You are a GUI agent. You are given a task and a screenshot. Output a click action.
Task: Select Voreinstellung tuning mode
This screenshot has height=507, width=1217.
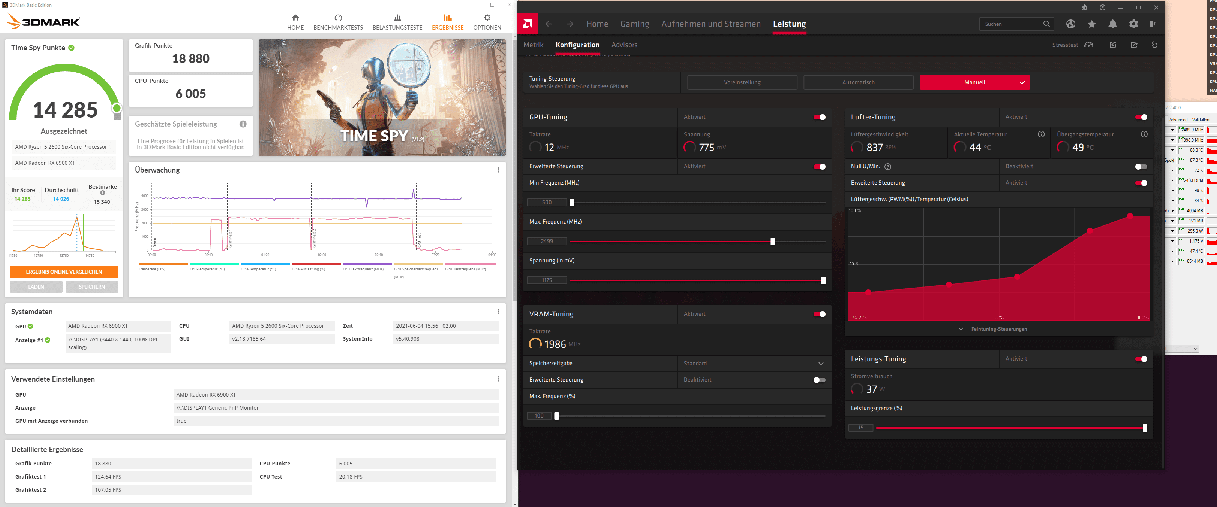point(742,82)
